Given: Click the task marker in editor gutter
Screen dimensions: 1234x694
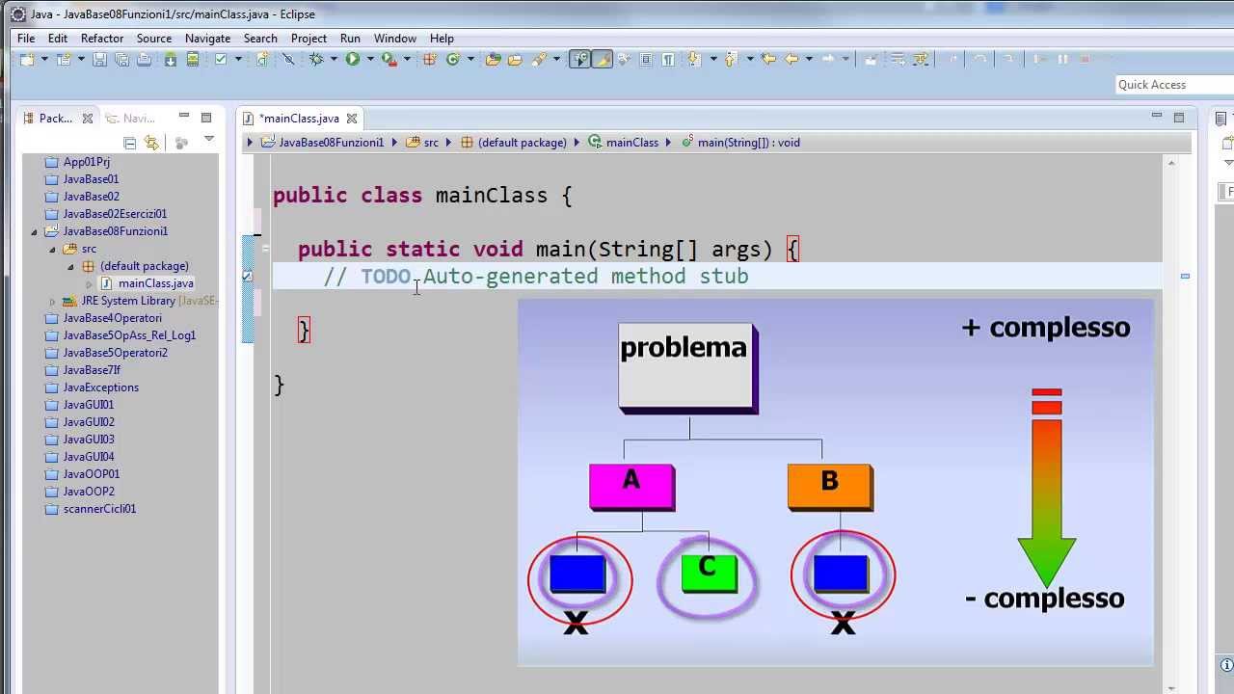Looking at the screenshot, I should click(x=248, y=277).
